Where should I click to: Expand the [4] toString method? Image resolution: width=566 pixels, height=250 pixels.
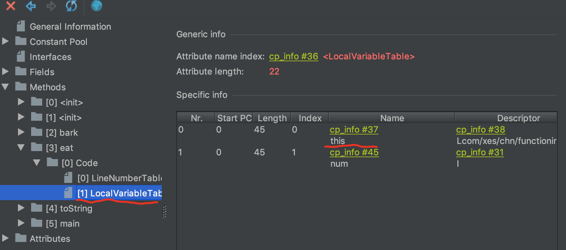click(x=21, y=208)
